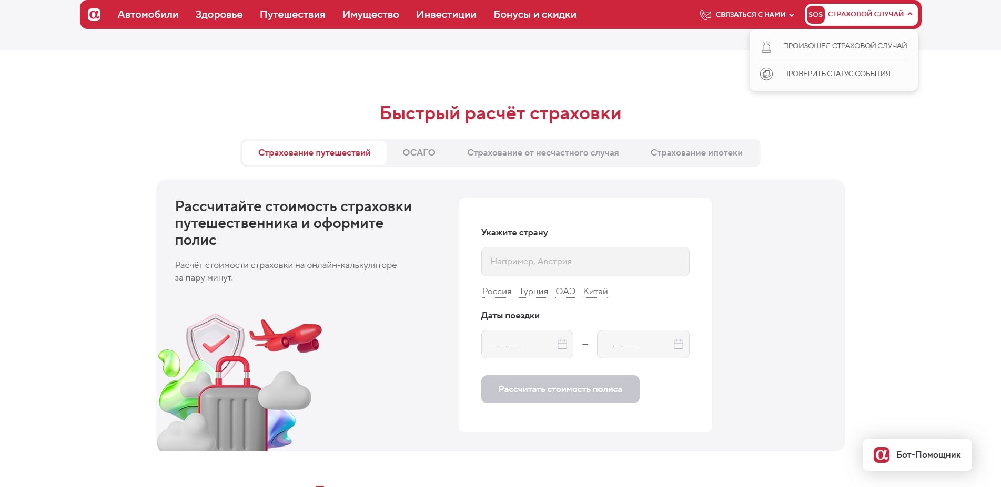
Task: Open the 'Инвестиции' navigation menu item
Action: click(x=446, y=14)
